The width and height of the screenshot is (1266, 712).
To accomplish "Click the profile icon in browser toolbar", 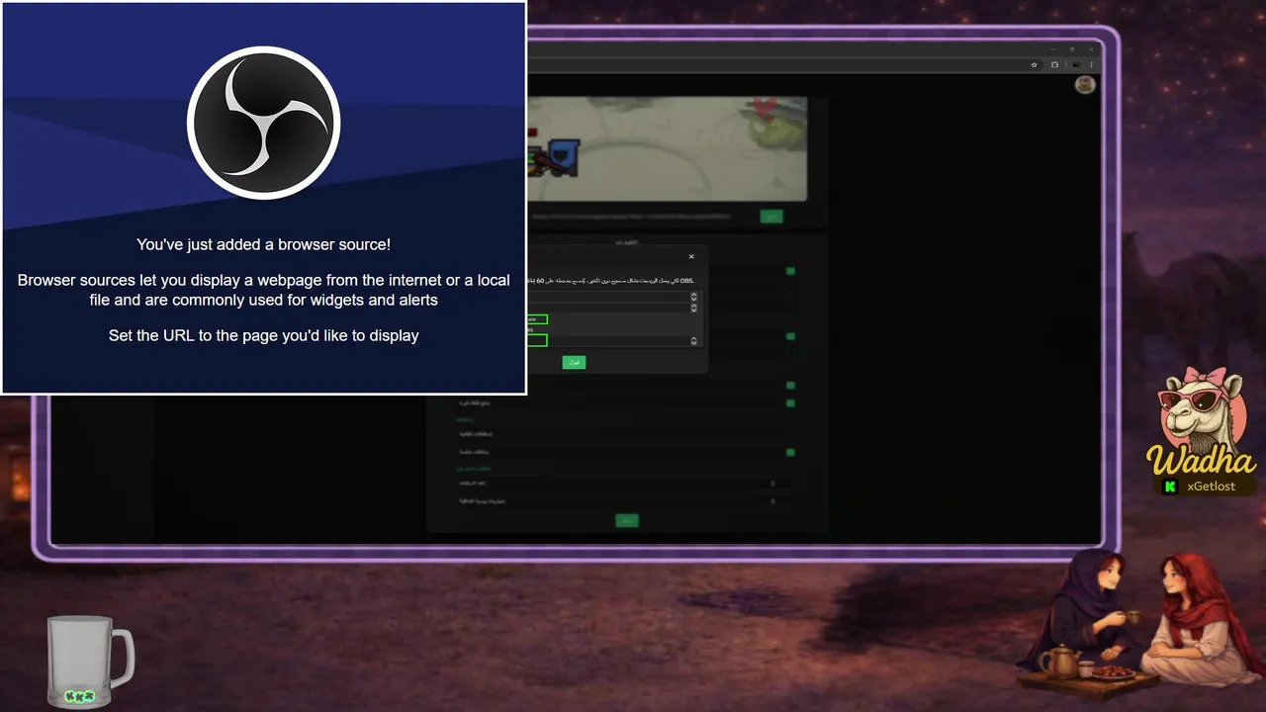I will (x=1076, y=64).
